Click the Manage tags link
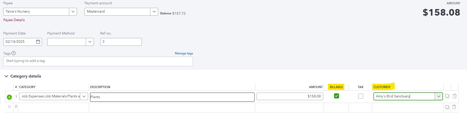The image size is (467, 113). click(184, 53)
